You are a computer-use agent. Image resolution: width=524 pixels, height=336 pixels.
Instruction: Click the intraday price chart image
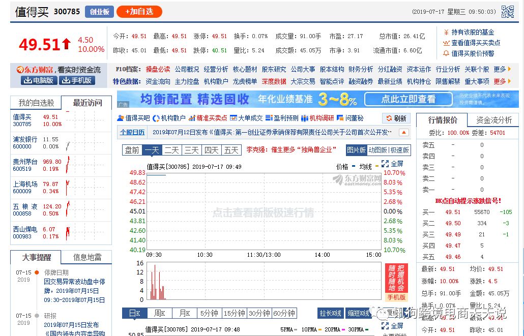coord(264,211)
